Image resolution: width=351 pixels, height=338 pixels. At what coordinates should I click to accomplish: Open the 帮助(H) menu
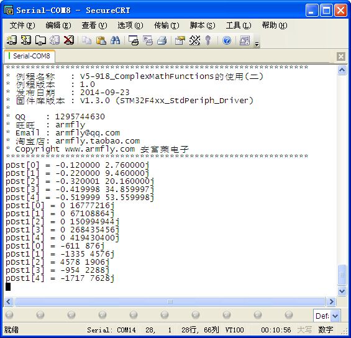[x=275, y=25]
